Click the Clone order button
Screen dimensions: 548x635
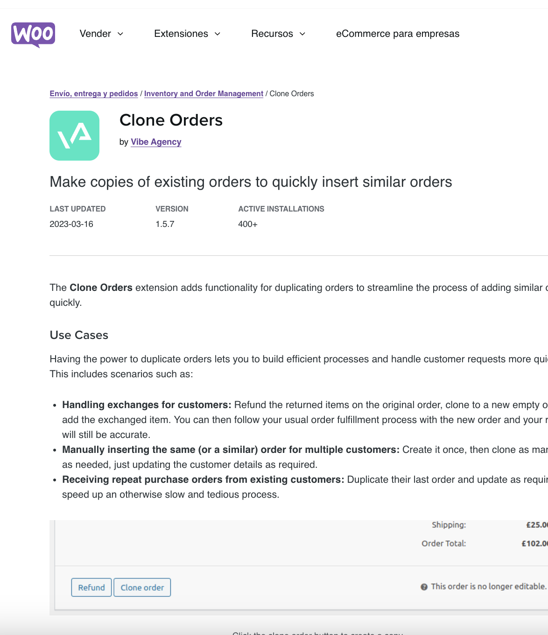(x=142, y=587)
